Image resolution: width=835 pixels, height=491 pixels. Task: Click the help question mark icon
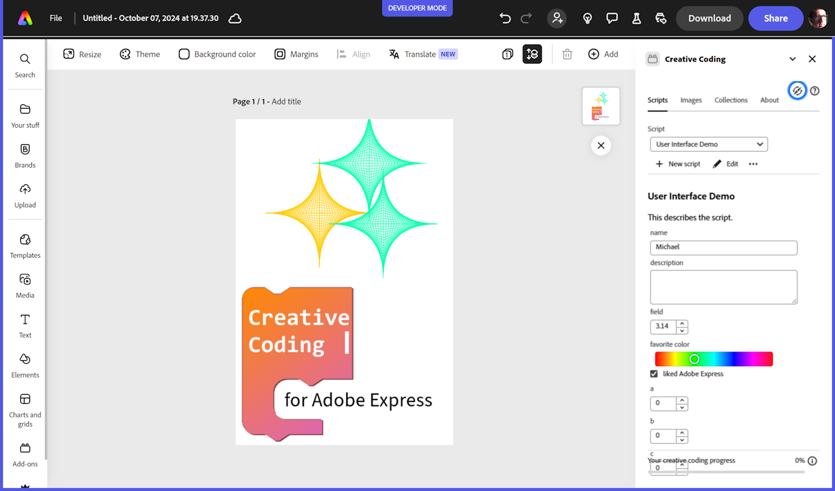pyautogui.click(x=815, y=91)
